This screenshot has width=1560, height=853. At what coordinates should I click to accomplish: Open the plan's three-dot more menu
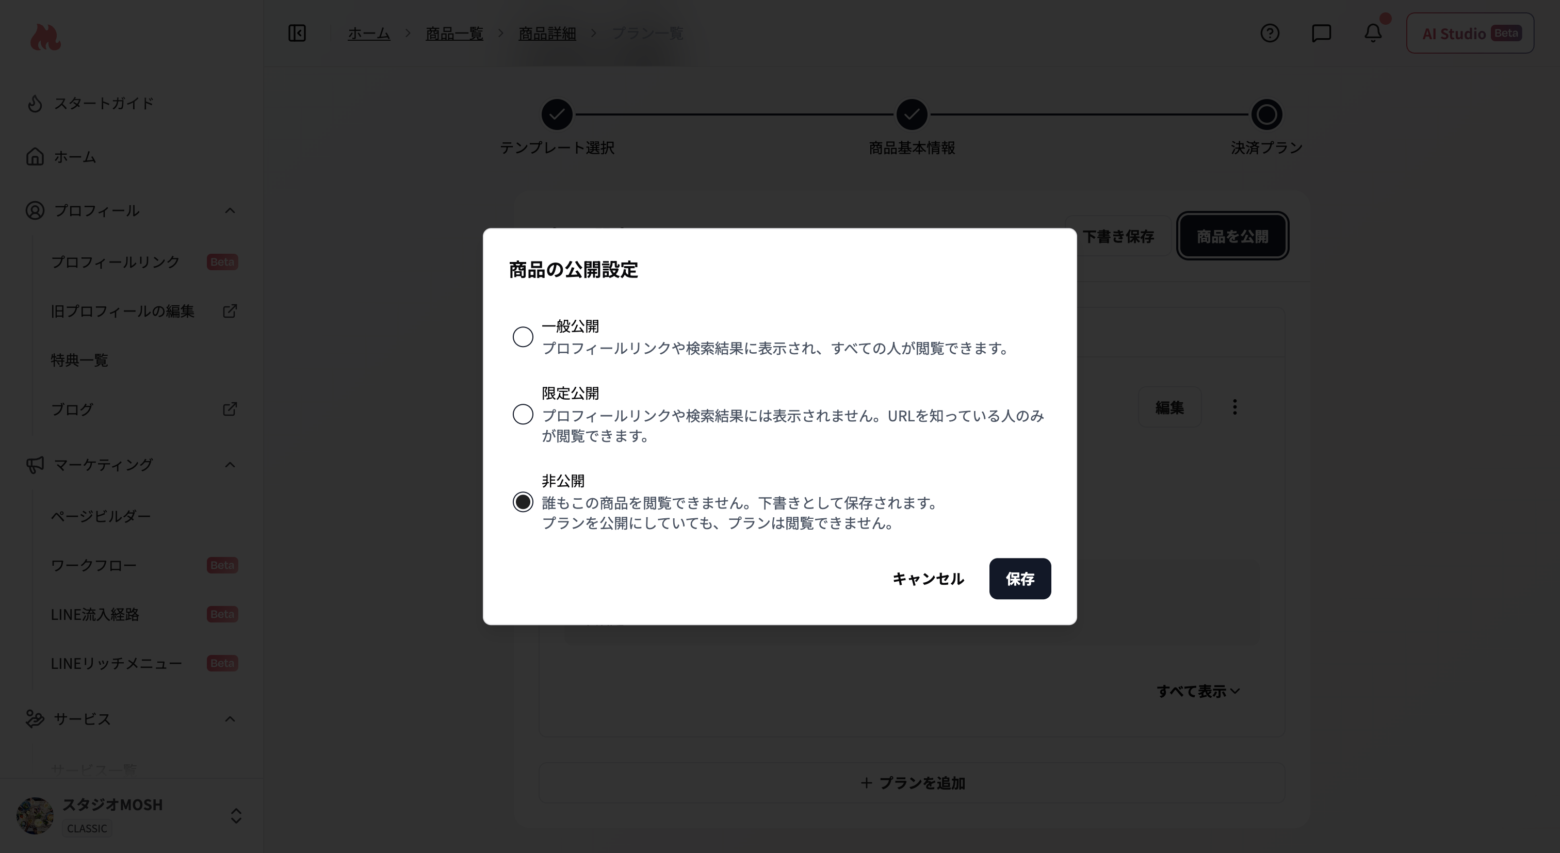pos(1235,407)
